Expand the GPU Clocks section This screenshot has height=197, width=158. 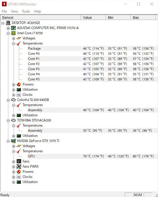point(13,177)
